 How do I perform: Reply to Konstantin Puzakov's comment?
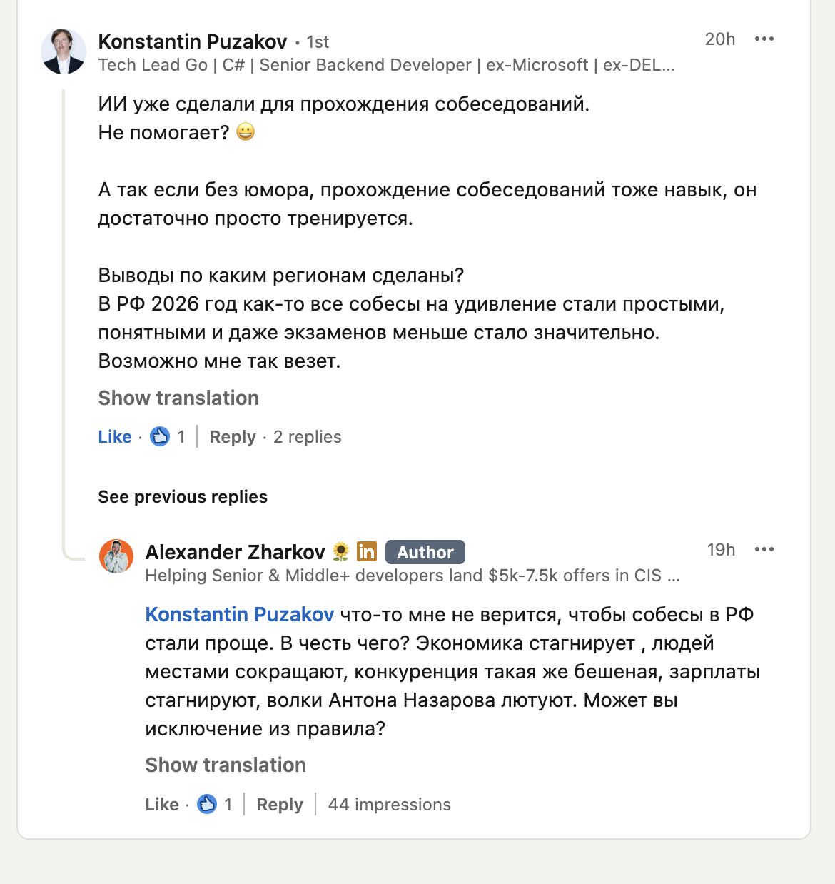(x=233, y=436)
